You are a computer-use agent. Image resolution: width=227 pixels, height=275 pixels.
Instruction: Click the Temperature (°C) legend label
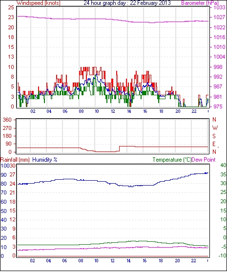point(172,160)
